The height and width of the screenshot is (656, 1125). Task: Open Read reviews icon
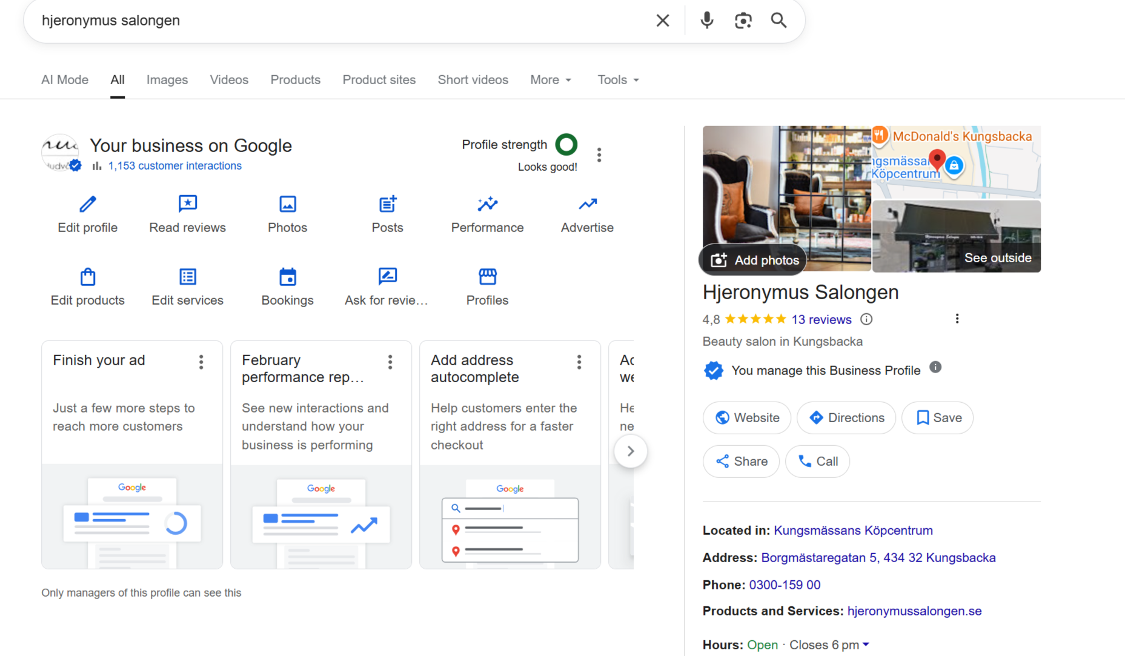tap(188, 204)
